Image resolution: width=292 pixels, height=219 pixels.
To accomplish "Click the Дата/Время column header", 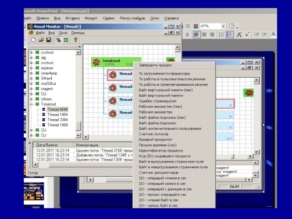I will coord(53,145).
